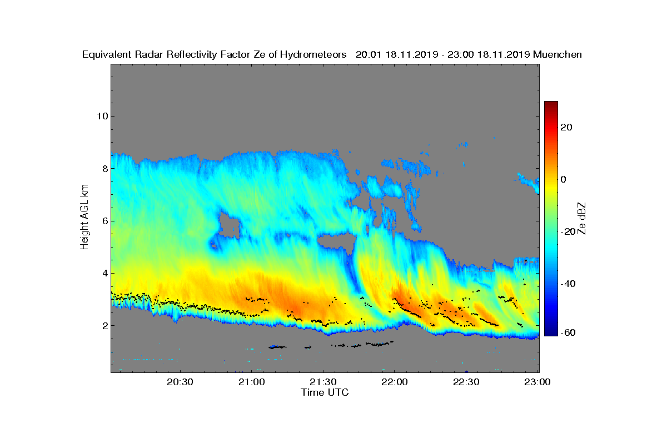Click the 'Ze dBZ' colorbar label
The image size is (667, 444).
(582, 218)
